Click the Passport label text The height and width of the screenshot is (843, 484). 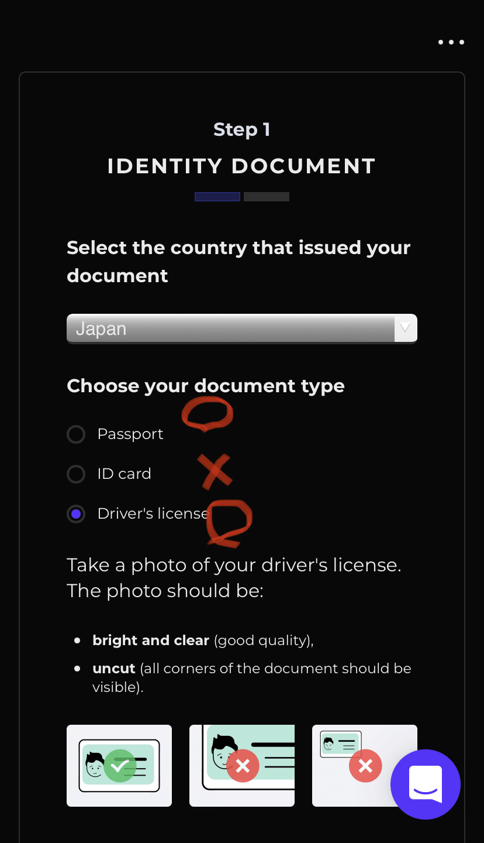coord(130,434)
